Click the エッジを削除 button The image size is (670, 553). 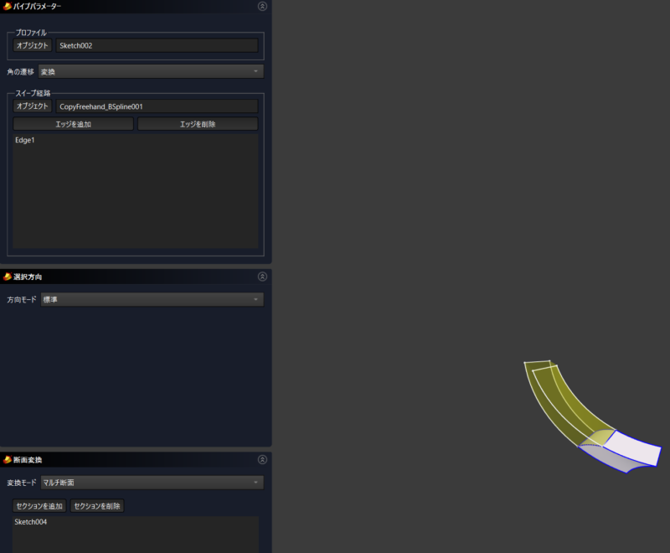(x=198, y=124)
